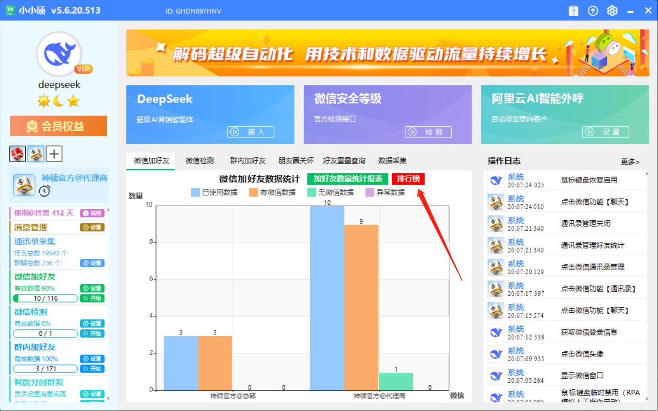Click green 开始 for 微信加好友 in sidebar

(92, 298)
